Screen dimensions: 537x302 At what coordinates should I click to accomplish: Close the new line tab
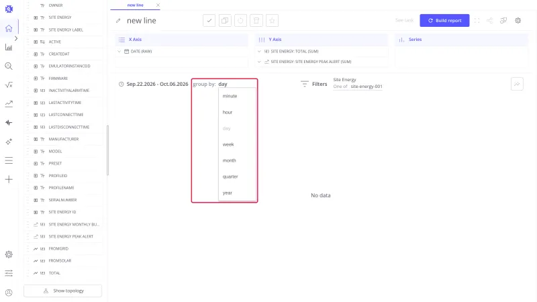pyautogui.click(x=158, y=5)
